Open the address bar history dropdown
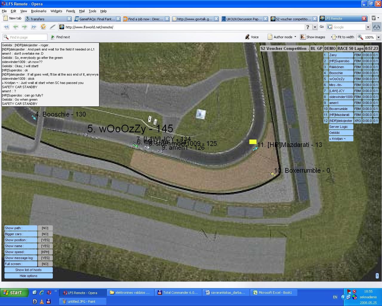 coord(315,27)
